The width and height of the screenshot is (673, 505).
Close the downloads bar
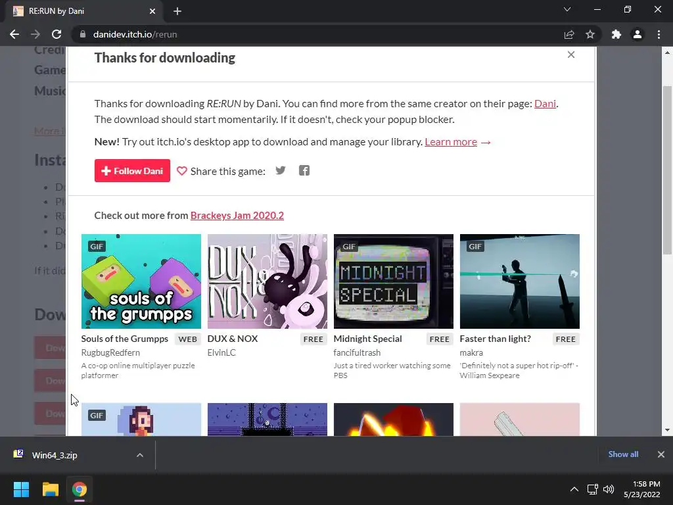(661, 454)
